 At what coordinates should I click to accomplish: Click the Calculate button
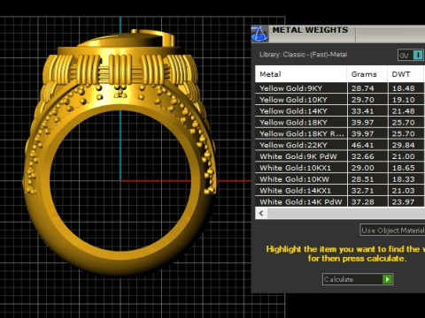pyautogui.click(x=358, y=279)
